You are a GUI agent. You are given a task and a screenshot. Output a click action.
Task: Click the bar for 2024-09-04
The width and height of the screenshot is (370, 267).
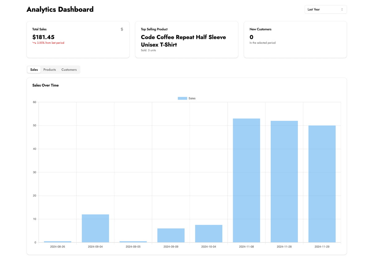tap(95, 228)
